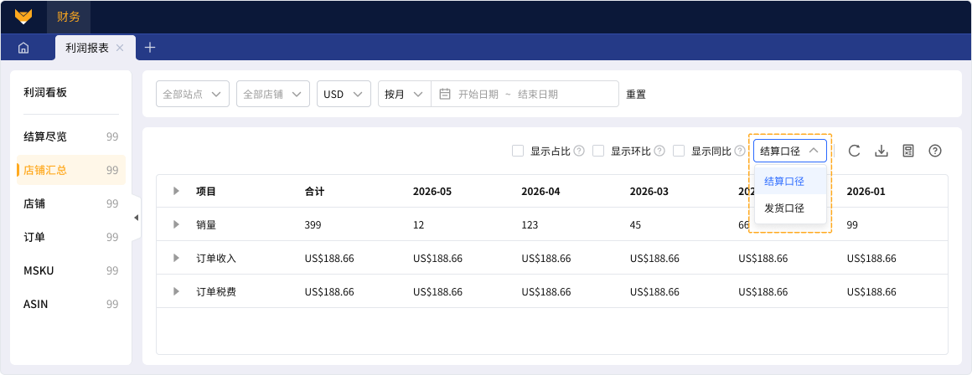The image size is (972, 375).
Task: Go to the home tab icon
Action: (x=23, y=48)
